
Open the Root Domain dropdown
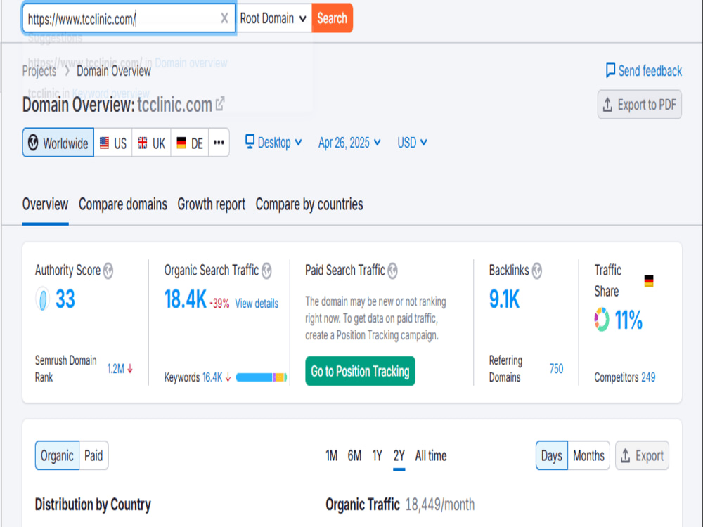pos(273,18)
